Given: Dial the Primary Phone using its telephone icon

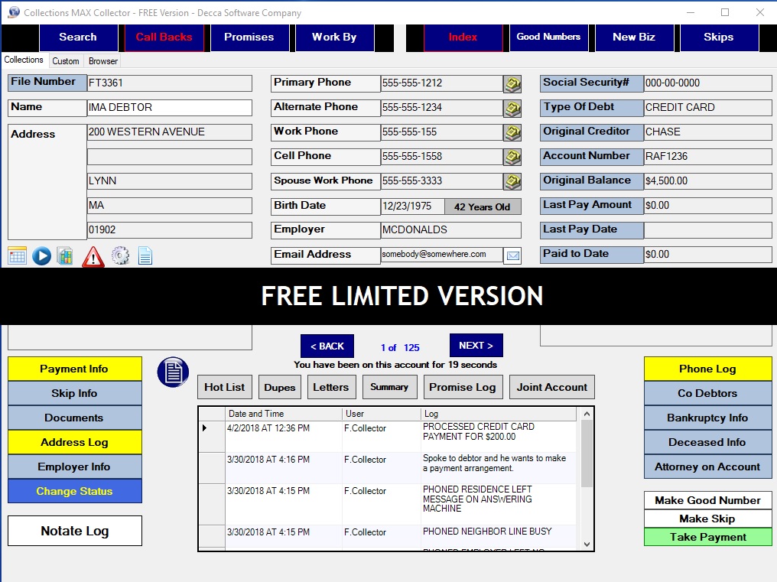Looking at the screenshot, I should (512, 83).
